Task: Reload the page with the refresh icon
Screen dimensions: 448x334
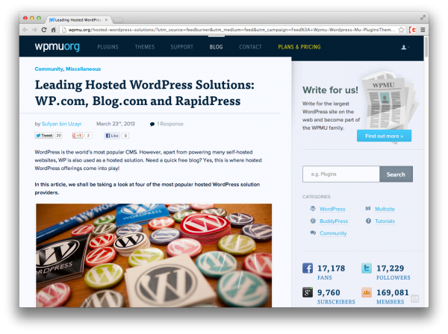Action: click(44, 30)
